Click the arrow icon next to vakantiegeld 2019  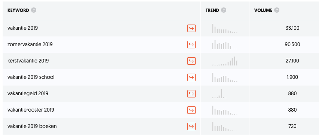click(191, 94)
